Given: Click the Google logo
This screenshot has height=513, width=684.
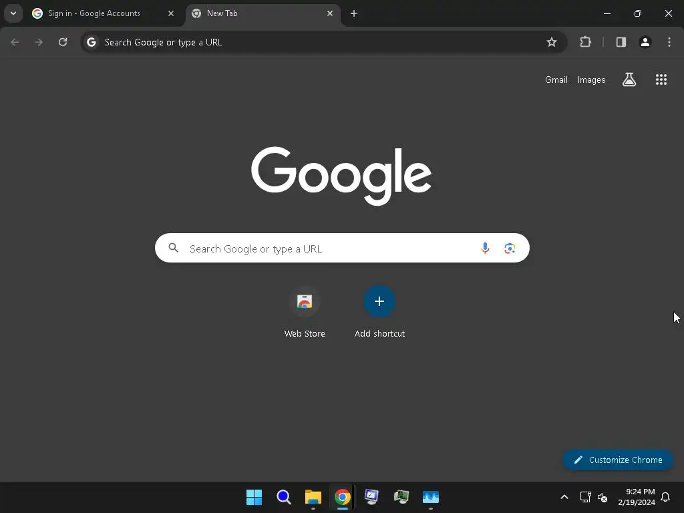Looking at the screenshot, I should tap(341, 176).
